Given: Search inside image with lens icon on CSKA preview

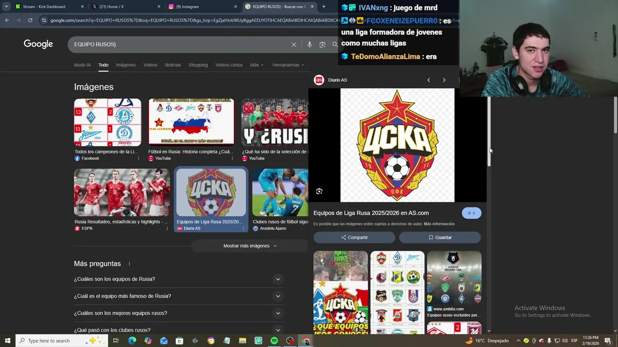Looking at the screenshot, I should (x=319, y=191).
